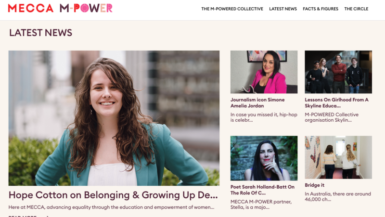Viewport: 385px width, 217px height.
Task: Click M-POWERED Collective organisation Skyline excerpt
Action: point(332,117)
